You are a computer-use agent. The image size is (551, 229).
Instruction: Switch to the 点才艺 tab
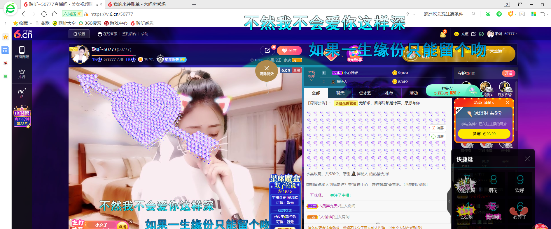pos(365,93)
